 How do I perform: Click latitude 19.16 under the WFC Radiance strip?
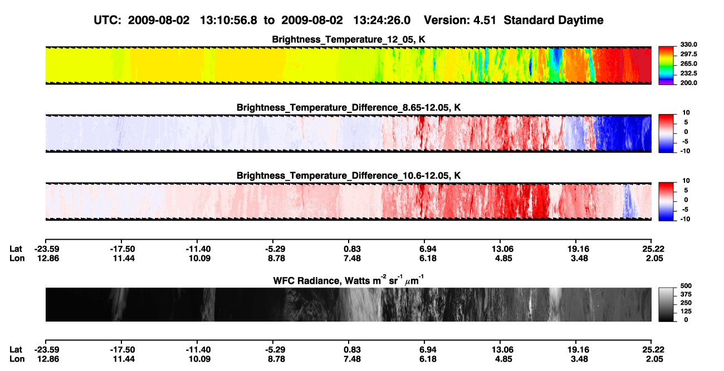tap(576, 350)
